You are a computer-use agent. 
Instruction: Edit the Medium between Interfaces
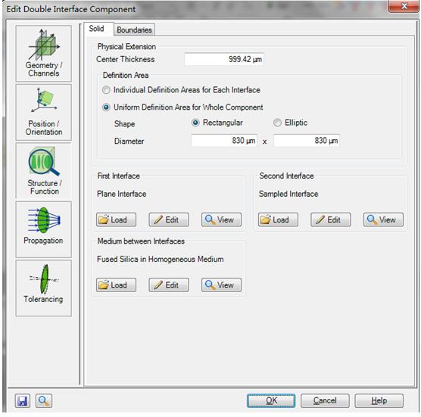coord(169,285)
